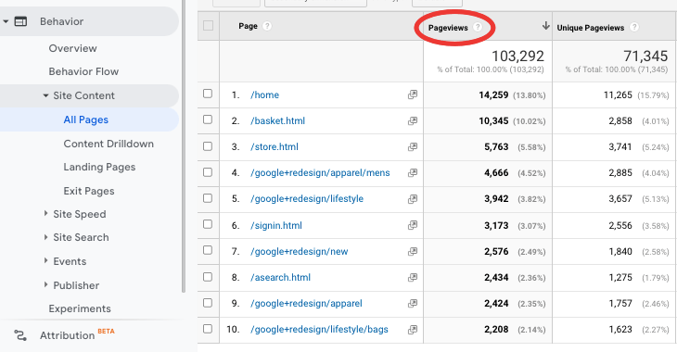677x352 pixels.
Task: Open /google+redesign/apparel/mens external link icon
Action: [413, 172]
